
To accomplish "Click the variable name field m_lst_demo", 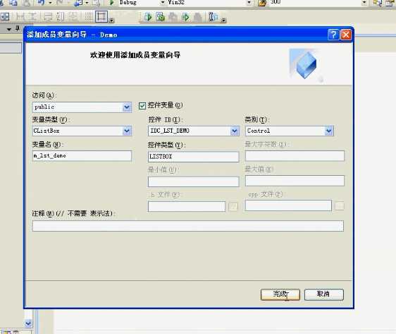I will tap(82, 155).
